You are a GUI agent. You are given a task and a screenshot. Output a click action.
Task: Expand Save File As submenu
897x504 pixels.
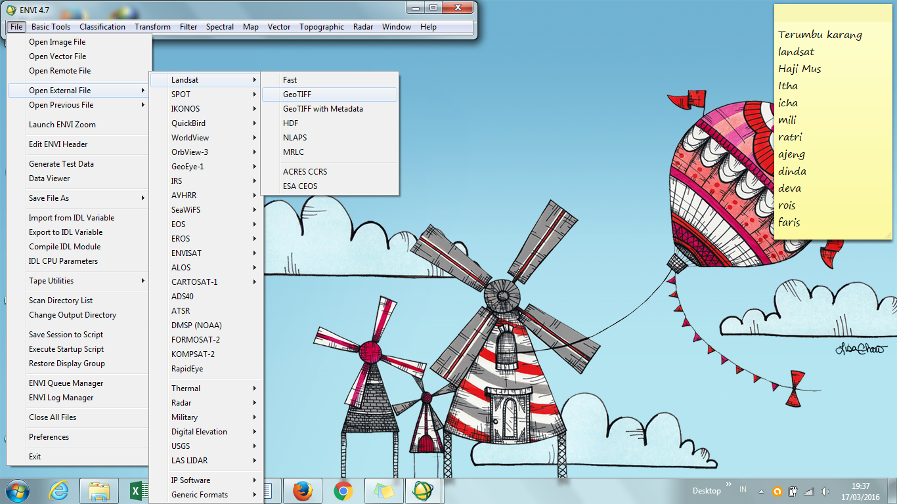point(79,198)
